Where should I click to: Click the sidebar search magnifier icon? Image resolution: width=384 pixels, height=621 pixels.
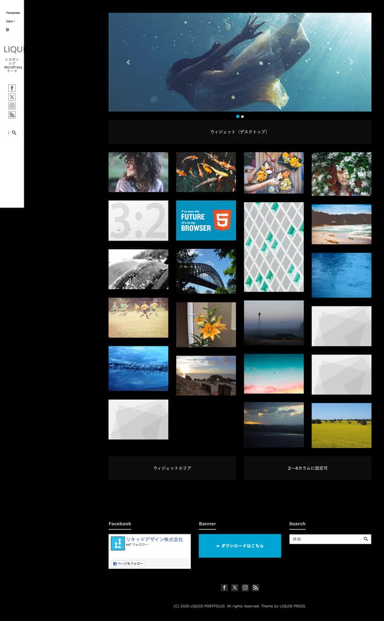(14, 133)
